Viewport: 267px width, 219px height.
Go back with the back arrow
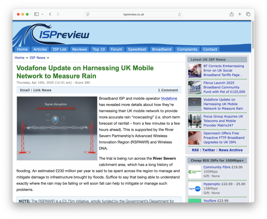50,14
